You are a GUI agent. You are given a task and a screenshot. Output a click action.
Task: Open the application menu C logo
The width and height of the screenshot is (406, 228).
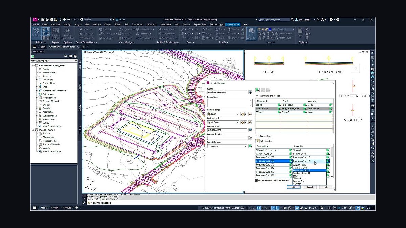click(35, 20)
